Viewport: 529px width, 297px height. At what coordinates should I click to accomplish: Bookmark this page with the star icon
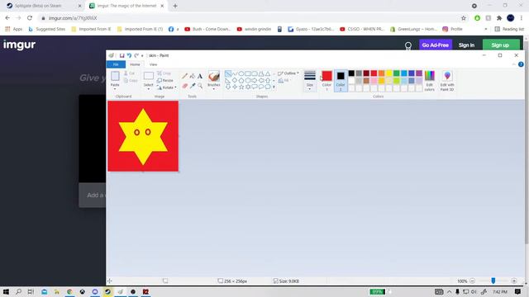tap(464, 18)
